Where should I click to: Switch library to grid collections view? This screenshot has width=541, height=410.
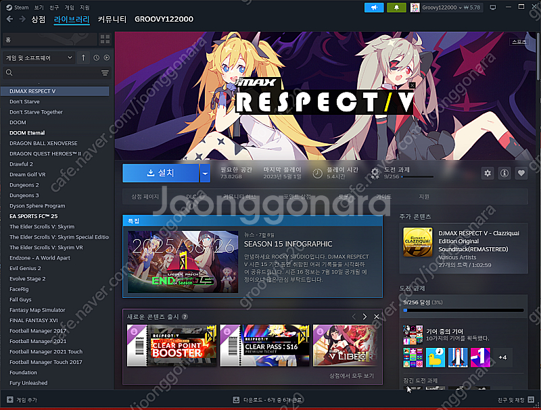[x=104, y=39]
